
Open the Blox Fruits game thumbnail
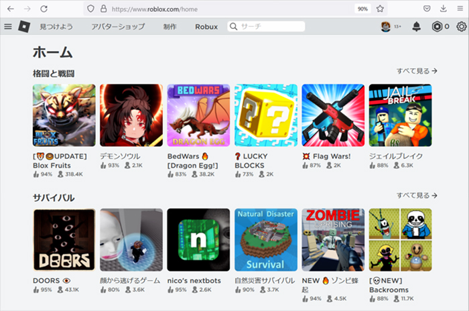[64, 115]
